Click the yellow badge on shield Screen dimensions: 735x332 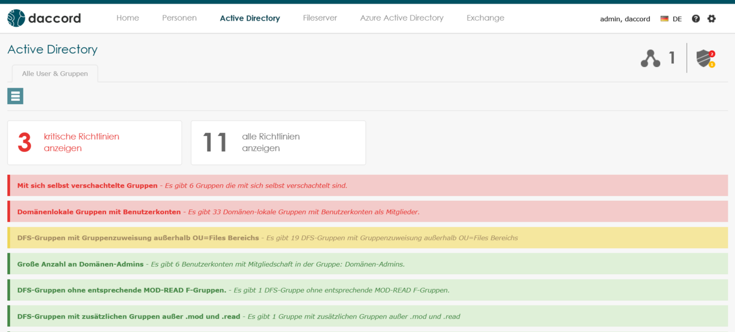pos(712,64)
